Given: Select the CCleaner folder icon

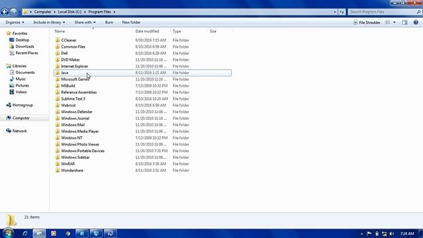Looking at the screenshot, I should point(58,40).
